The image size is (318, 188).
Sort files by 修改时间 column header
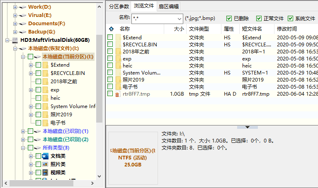(287, 29)
